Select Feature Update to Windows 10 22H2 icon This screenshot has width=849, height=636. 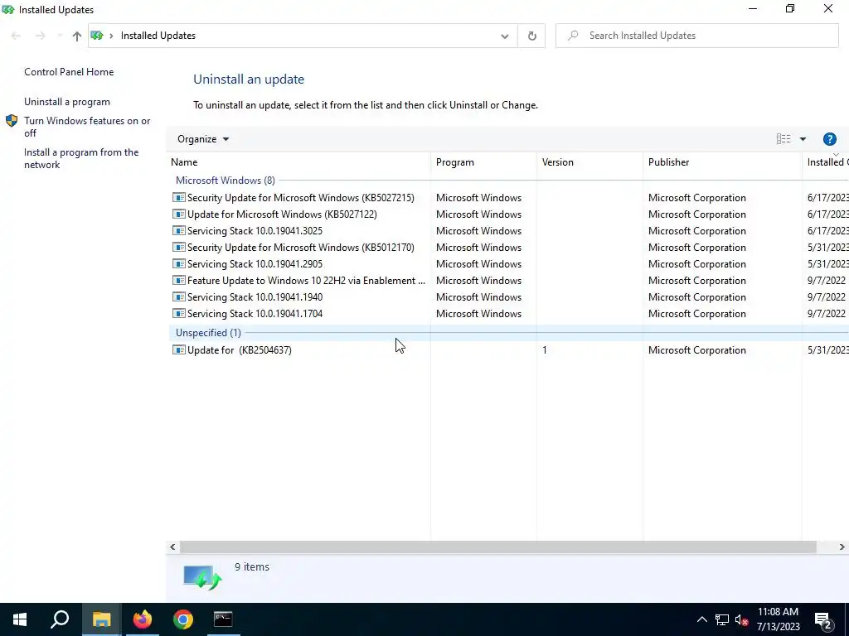[x=179, y=280]
